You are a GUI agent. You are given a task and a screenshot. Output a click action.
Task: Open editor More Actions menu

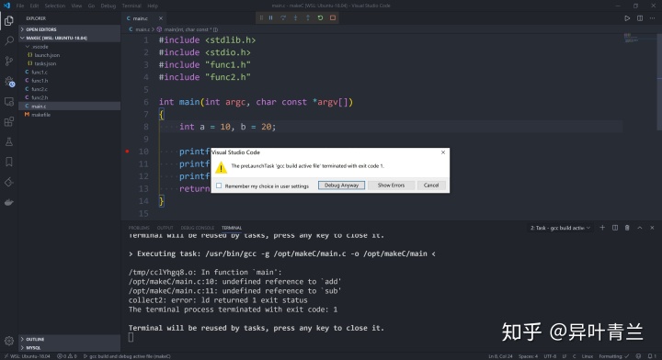point(652,18)
